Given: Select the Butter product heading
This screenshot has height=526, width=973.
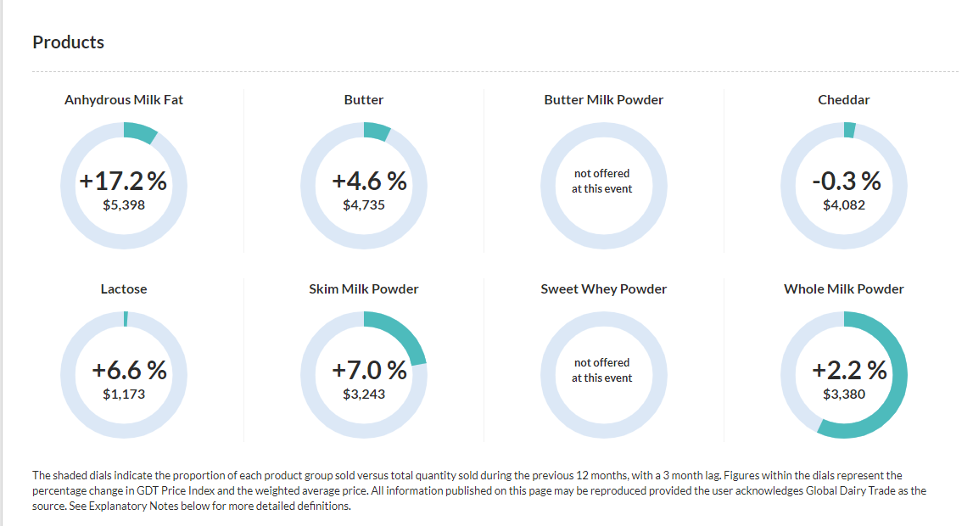Looking at the screenshot, I should tap(364, 100).
